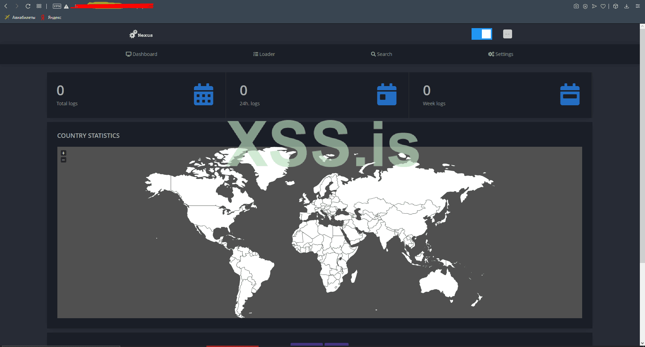Click the Week logs label
This screenshot has height=347, width=645.
pyautogui.click(x=434, y=104)
